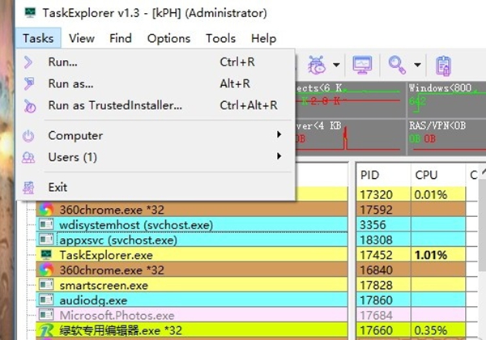Image resolution: width=486 pixels, height=340 pixels.
Task: Click the Windows count graph
Action: click(447, 100)
